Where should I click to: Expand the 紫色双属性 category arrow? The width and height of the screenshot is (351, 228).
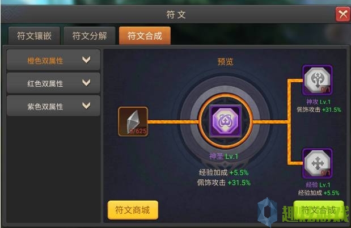pyautogui.click(x=86, y=105)
